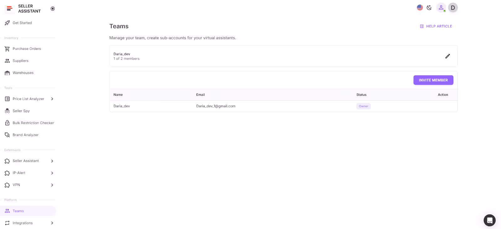Click the rocket icon beside Get Started
The width and height of the screenshot is (501, 229).
click(7, 23)
